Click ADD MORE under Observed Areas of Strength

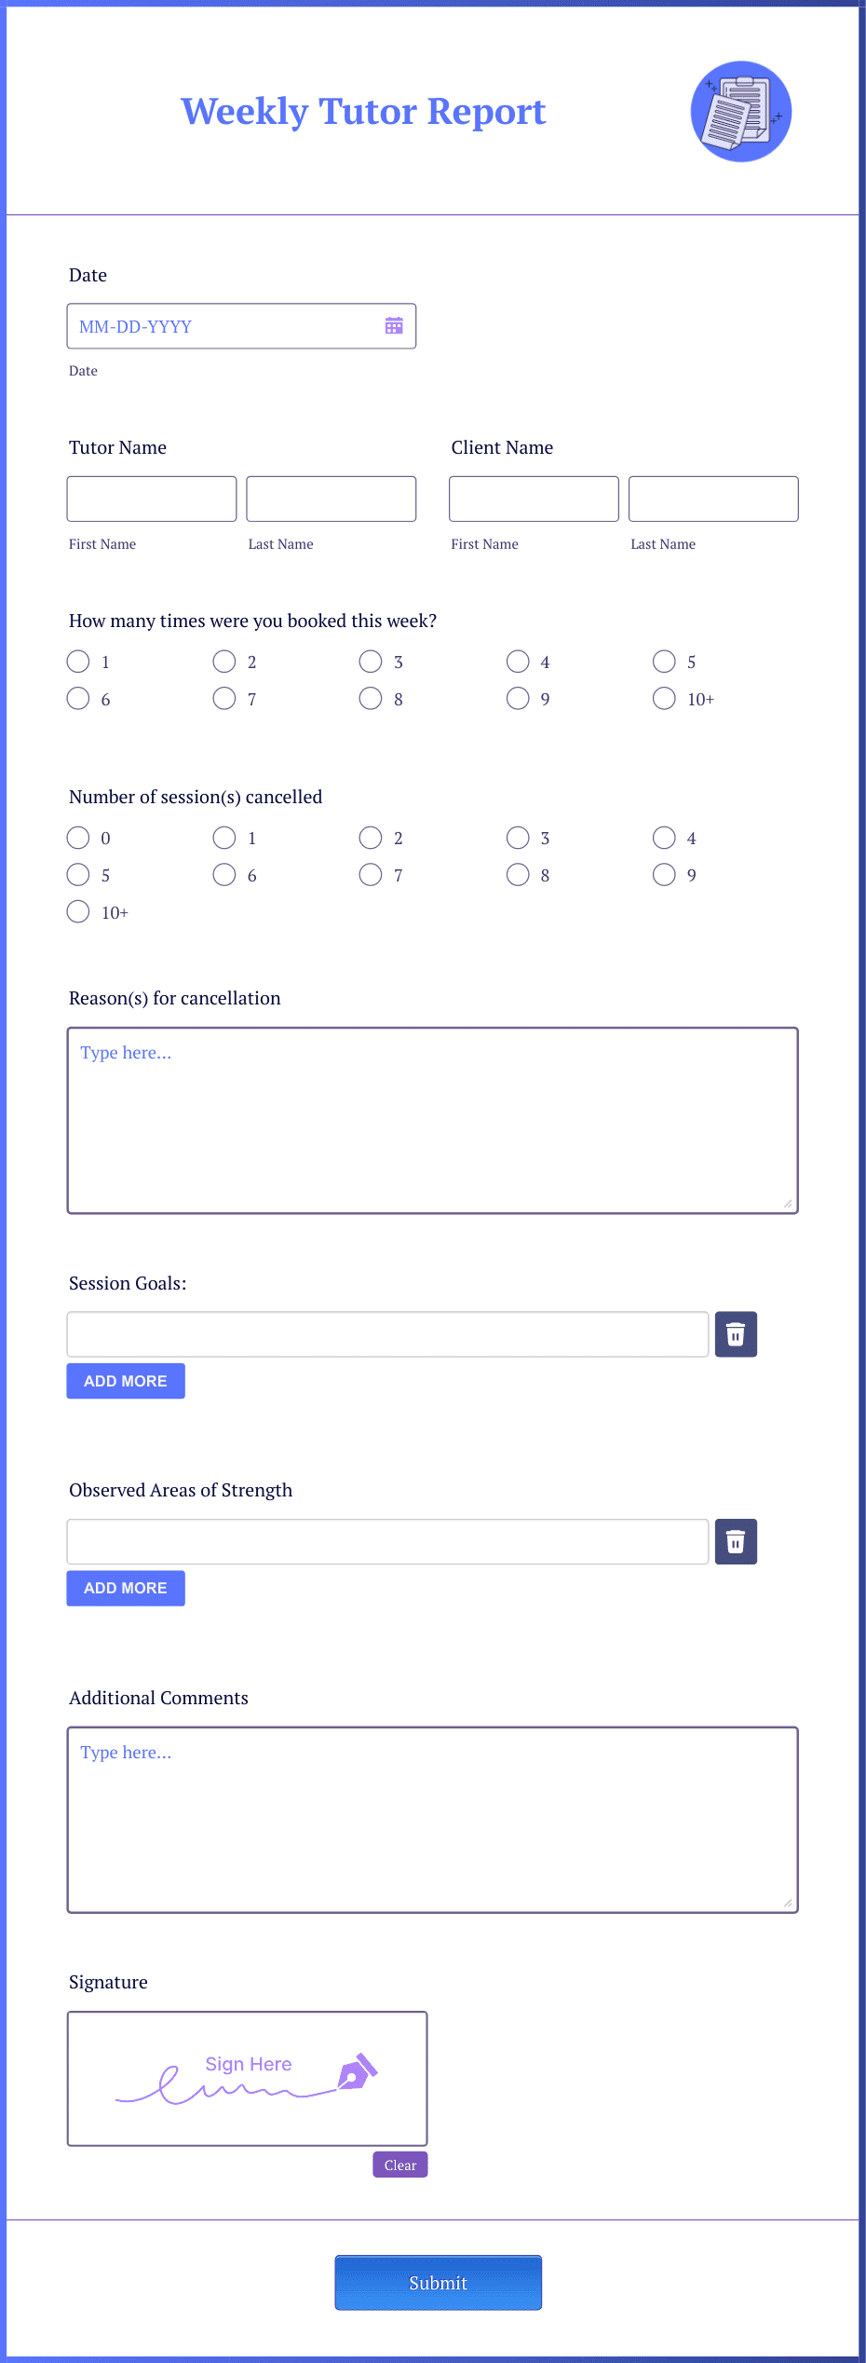point(126,1588)
